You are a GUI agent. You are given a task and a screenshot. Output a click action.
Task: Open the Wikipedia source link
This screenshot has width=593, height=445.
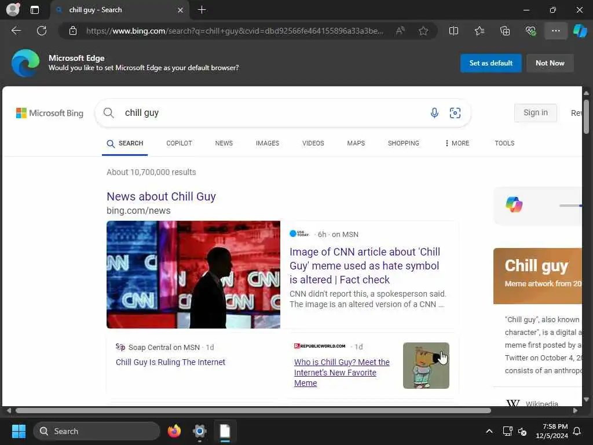coord(532,403)
